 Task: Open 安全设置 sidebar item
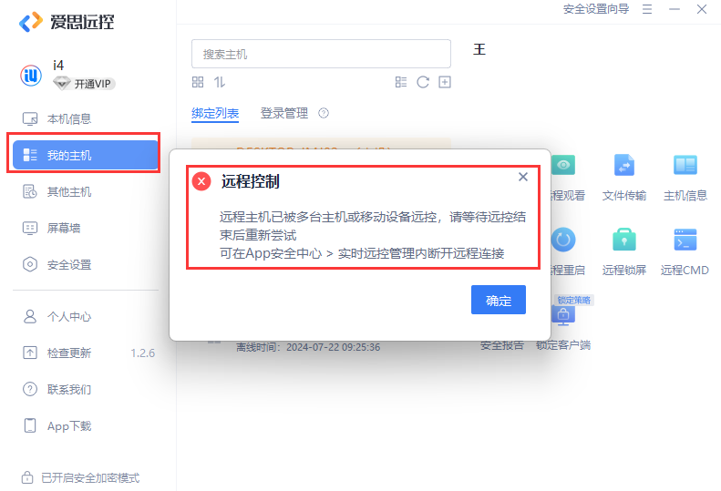[x=57, y=265]
